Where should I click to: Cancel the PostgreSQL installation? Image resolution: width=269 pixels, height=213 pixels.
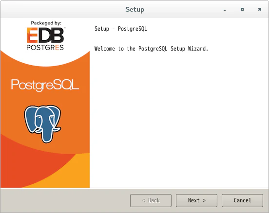(x=242, y=200)
